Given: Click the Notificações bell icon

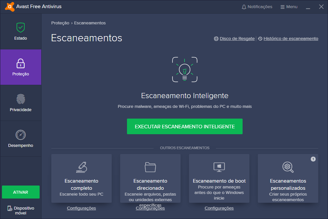Looking at the screenshot, I should click(x=244, y=7).
